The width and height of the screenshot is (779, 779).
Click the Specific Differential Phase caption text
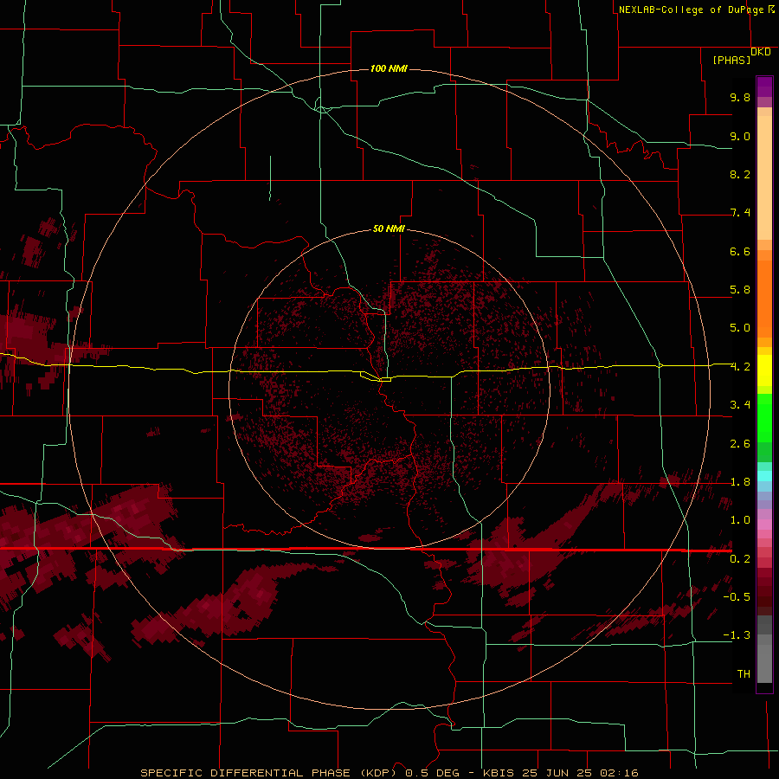point(389,773)
